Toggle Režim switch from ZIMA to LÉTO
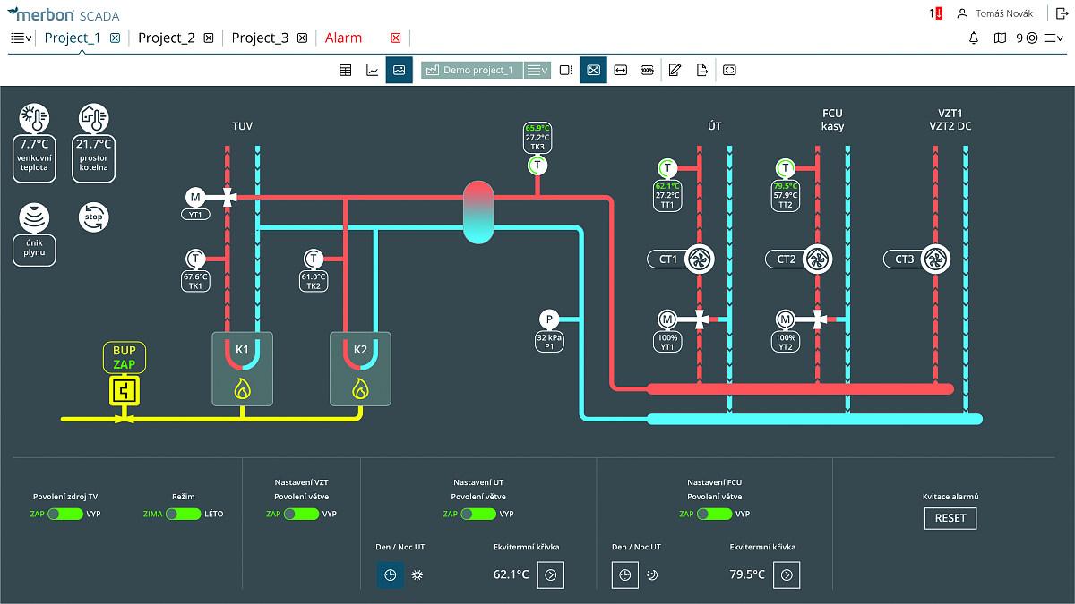The width and height of the screenshot is (1075, 604). [185, 515]
